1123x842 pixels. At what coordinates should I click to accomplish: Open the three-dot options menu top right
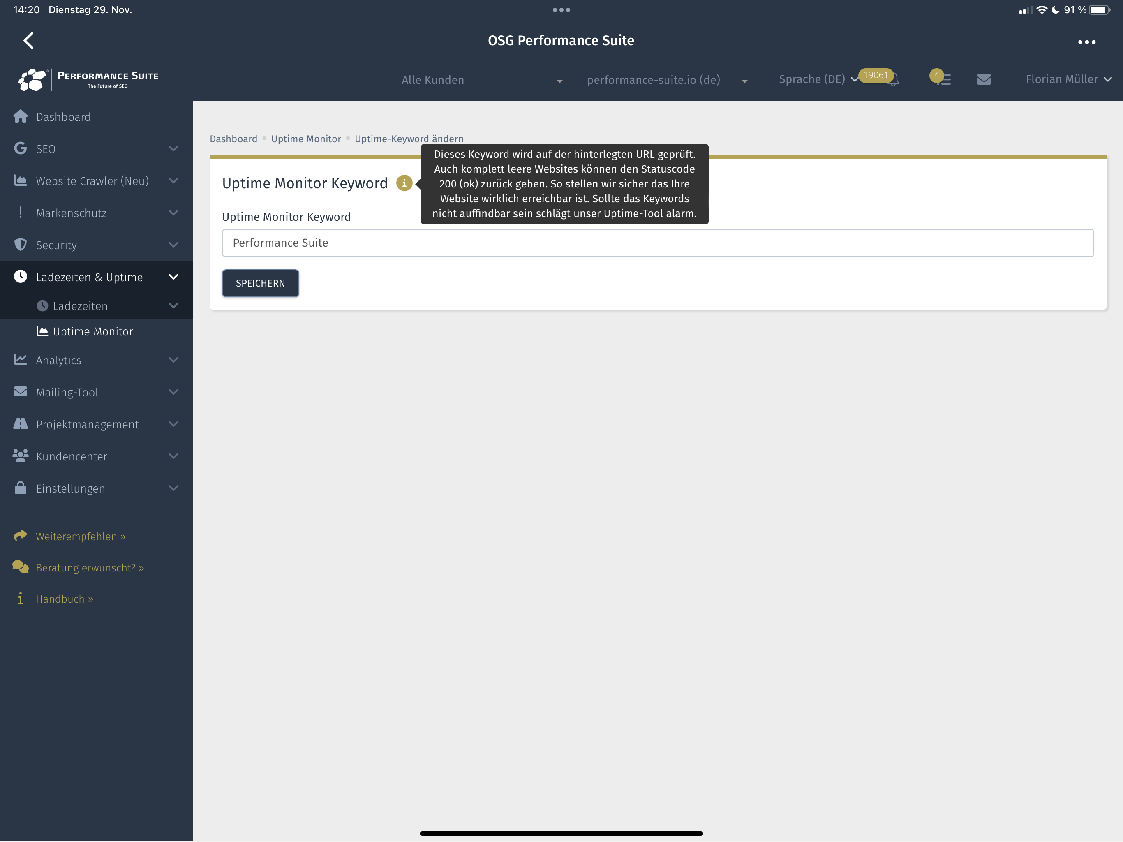(1086, 42)
